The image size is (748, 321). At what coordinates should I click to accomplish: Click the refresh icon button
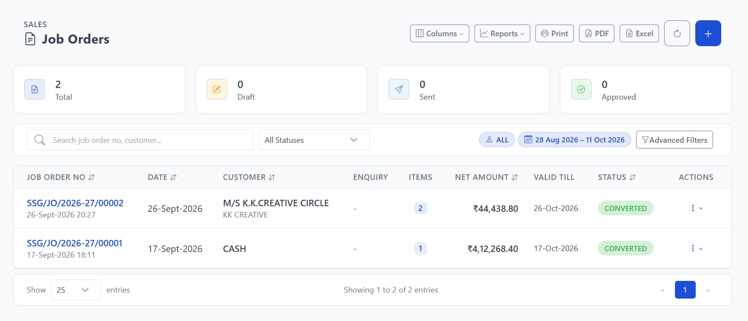[677, 33]
